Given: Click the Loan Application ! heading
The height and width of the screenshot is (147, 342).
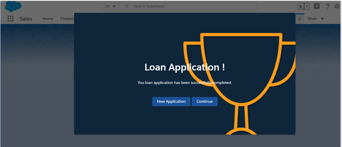Looking at the screenshot, I should pyautogui.click(x=185, y=67).
